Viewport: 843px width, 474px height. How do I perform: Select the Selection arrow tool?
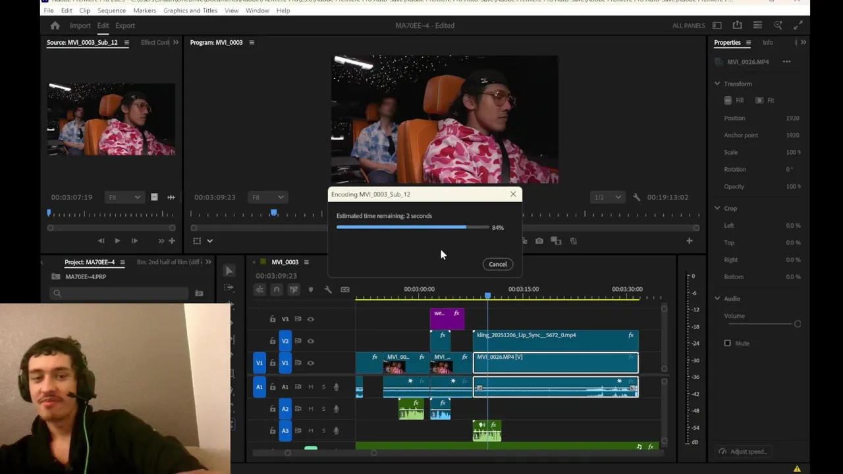229,271
